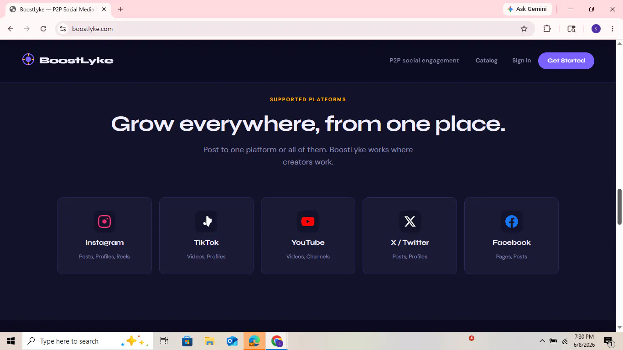623x350 pixels.
Task: Click 'Videos, Channels' text
Action: click(308, 257)
